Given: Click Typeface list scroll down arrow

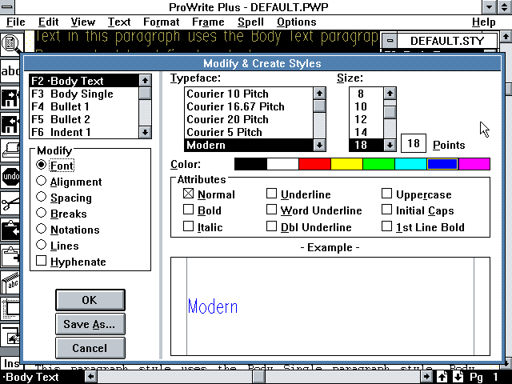Looking at the screenshot, I should pos(319,145).
